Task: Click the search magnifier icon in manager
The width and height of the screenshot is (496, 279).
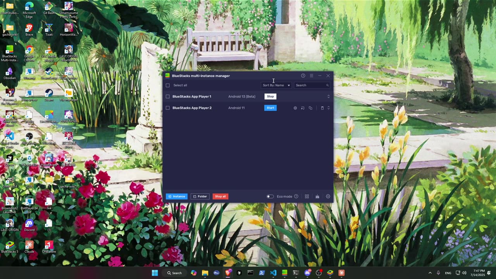Action: pyautogui.click(x=327, y=85)
